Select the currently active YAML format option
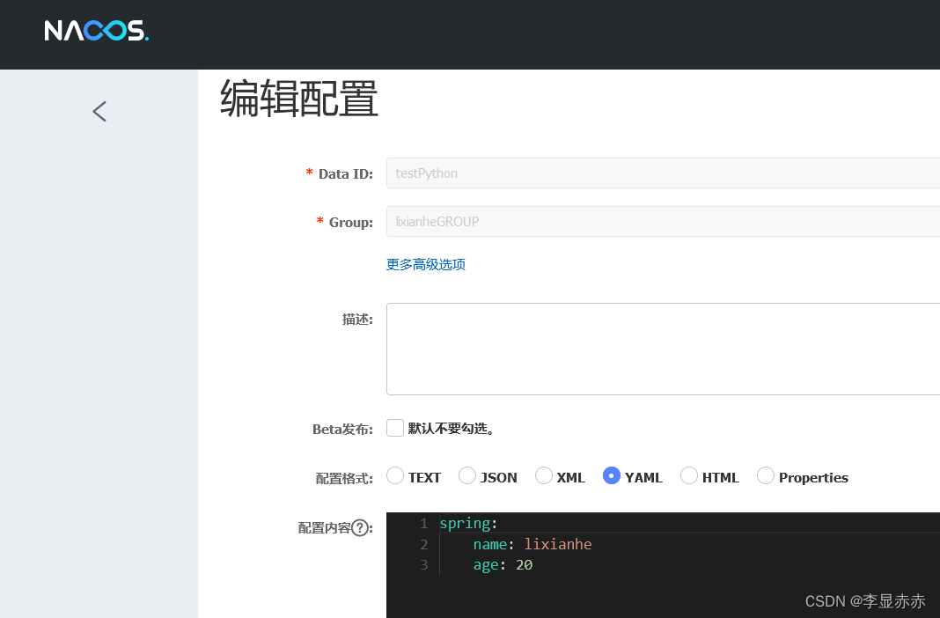Viewport: 940px width, 618px height. pyautogui.click(x=612, y=475)
